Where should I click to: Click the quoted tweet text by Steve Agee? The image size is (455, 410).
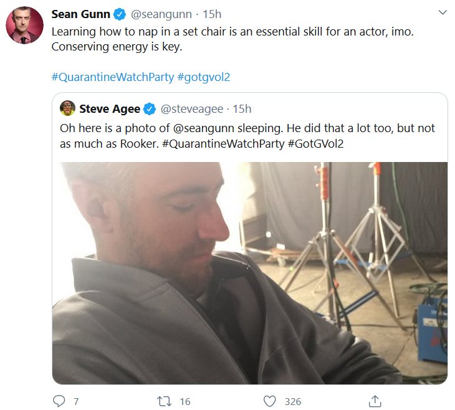click(247, 135)
